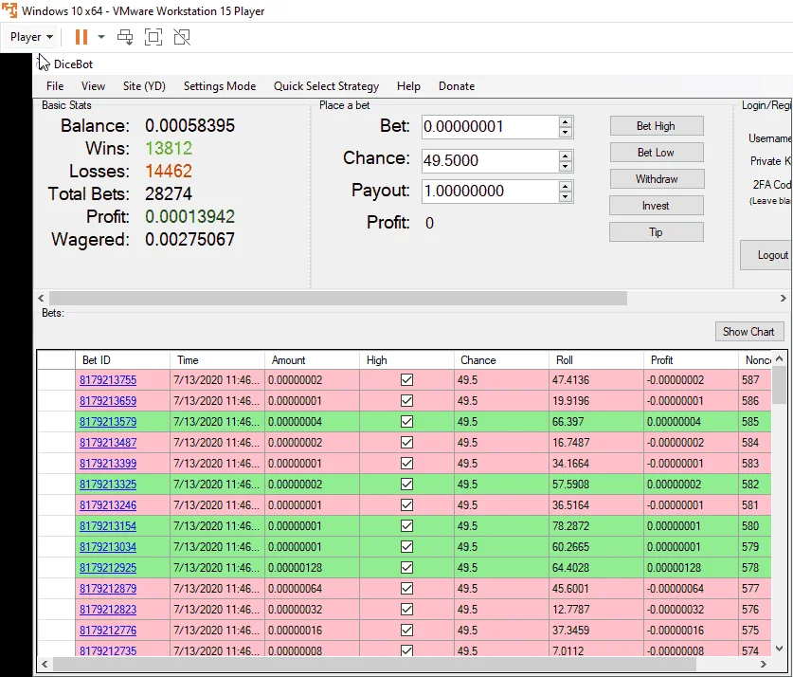793x677 pixels.
Task: Open bet ID link 8179213755
Action: (x=108, y=380)
